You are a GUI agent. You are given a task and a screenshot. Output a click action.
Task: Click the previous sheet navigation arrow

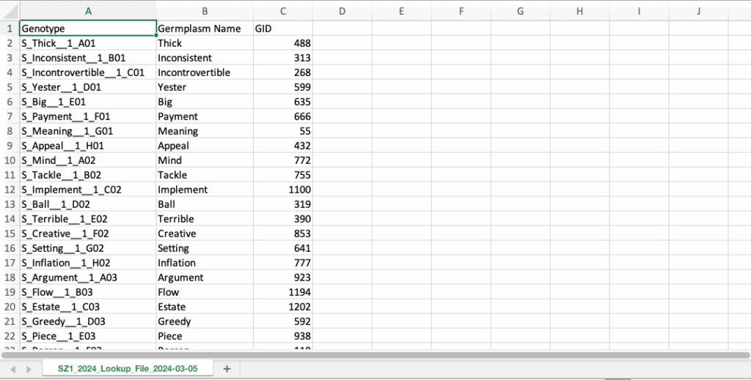[x=12, y=368]
